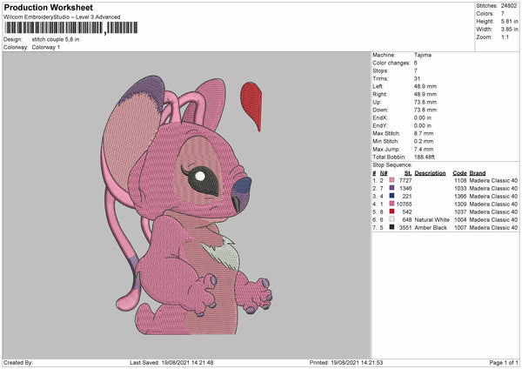Click 'Madeira Classic 40' in row 1
This screenshot has height=369, width=522.
click(x=493, y=180)
